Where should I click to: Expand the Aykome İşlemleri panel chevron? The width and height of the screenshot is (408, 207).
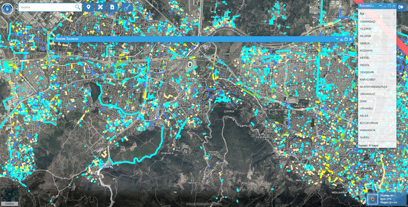tap(337, 39)
